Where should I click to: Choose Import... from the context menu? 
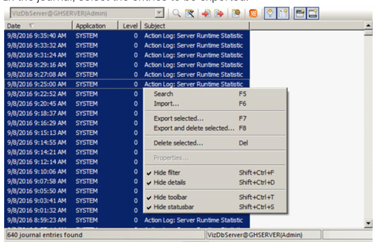[x=215, y=103]
